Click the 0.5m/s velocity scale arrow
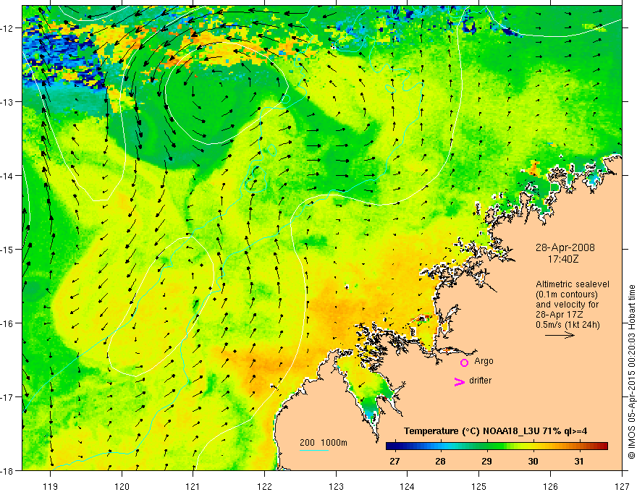 point(560,335)
